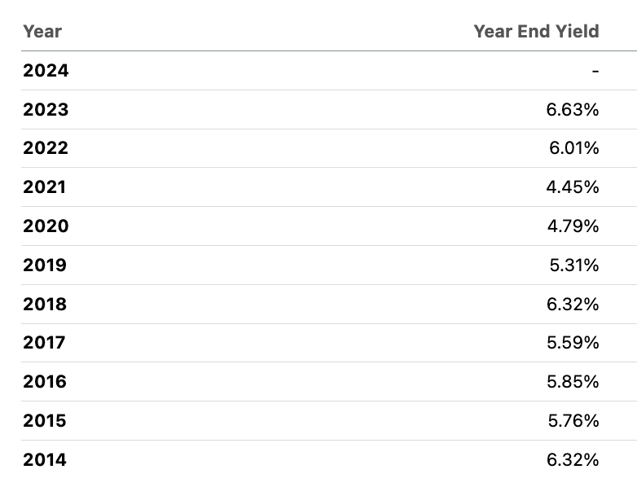Select the 2019 row label

tap(45, 265)
